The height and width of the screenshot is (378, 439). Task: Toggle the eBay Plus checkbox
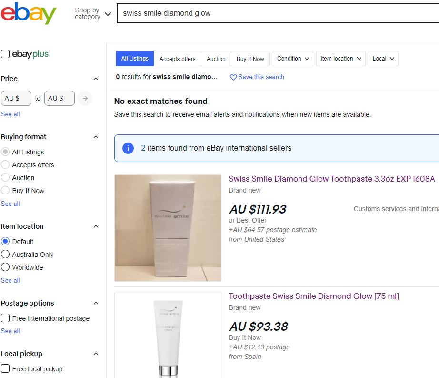point(5,54)
